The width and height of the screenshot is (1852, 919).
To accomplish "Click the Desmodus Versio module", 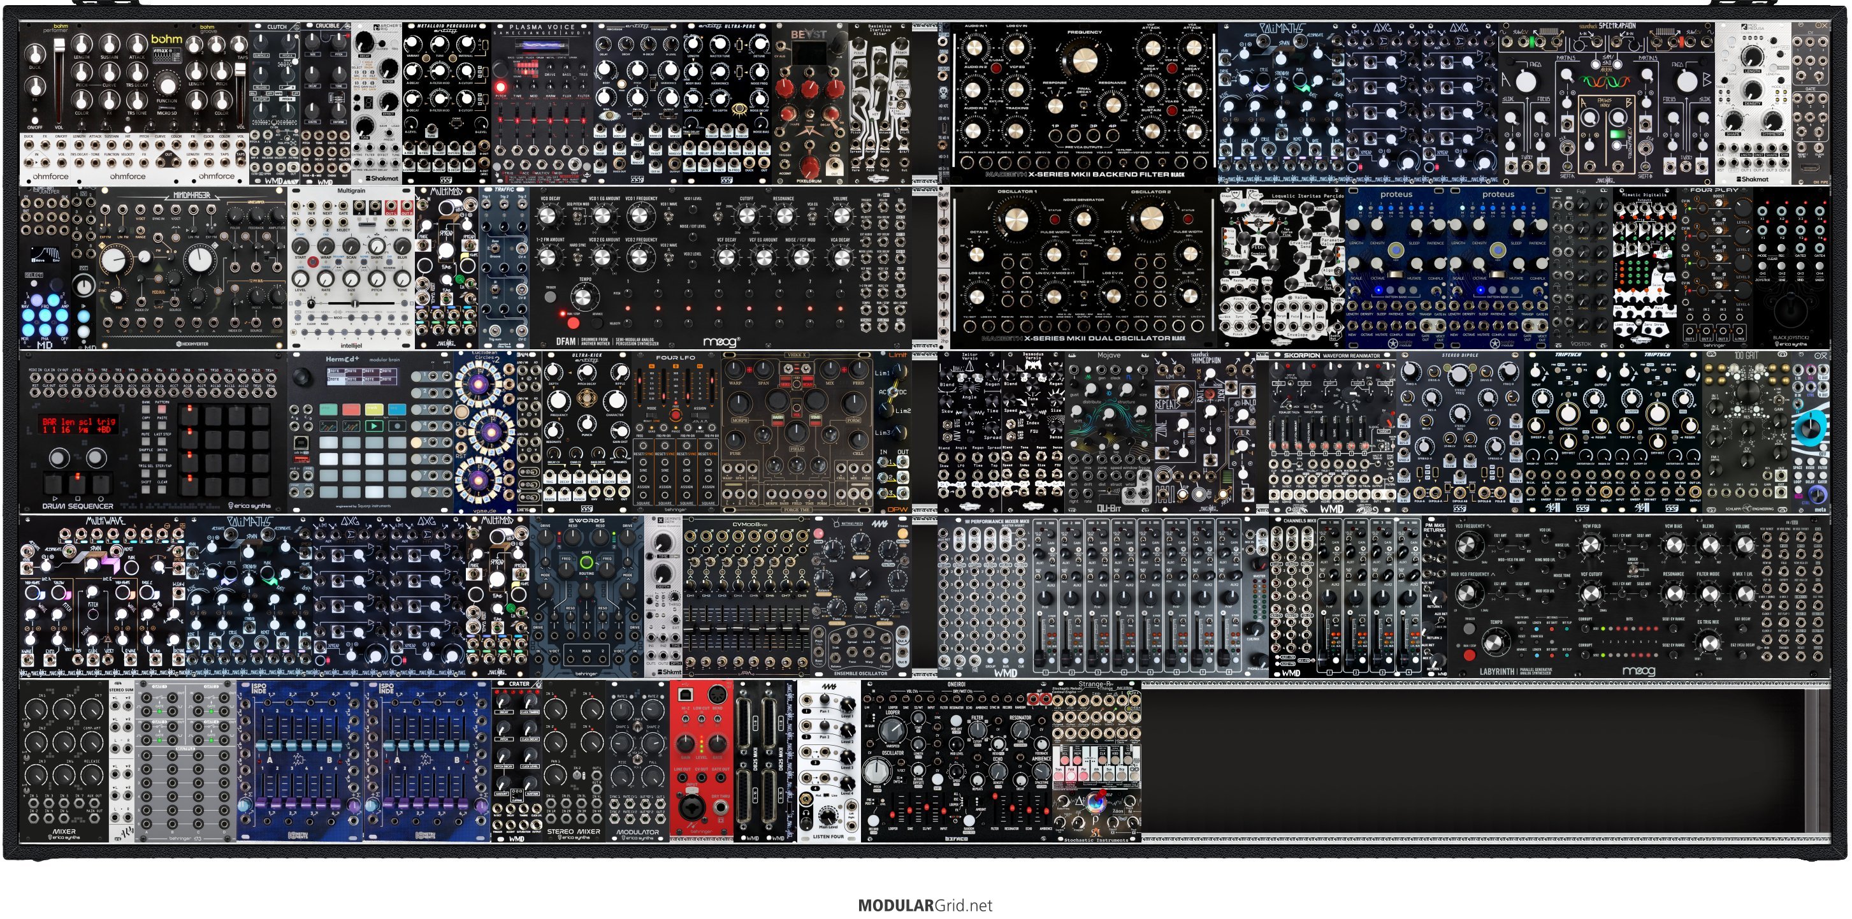I will 1033,432.
